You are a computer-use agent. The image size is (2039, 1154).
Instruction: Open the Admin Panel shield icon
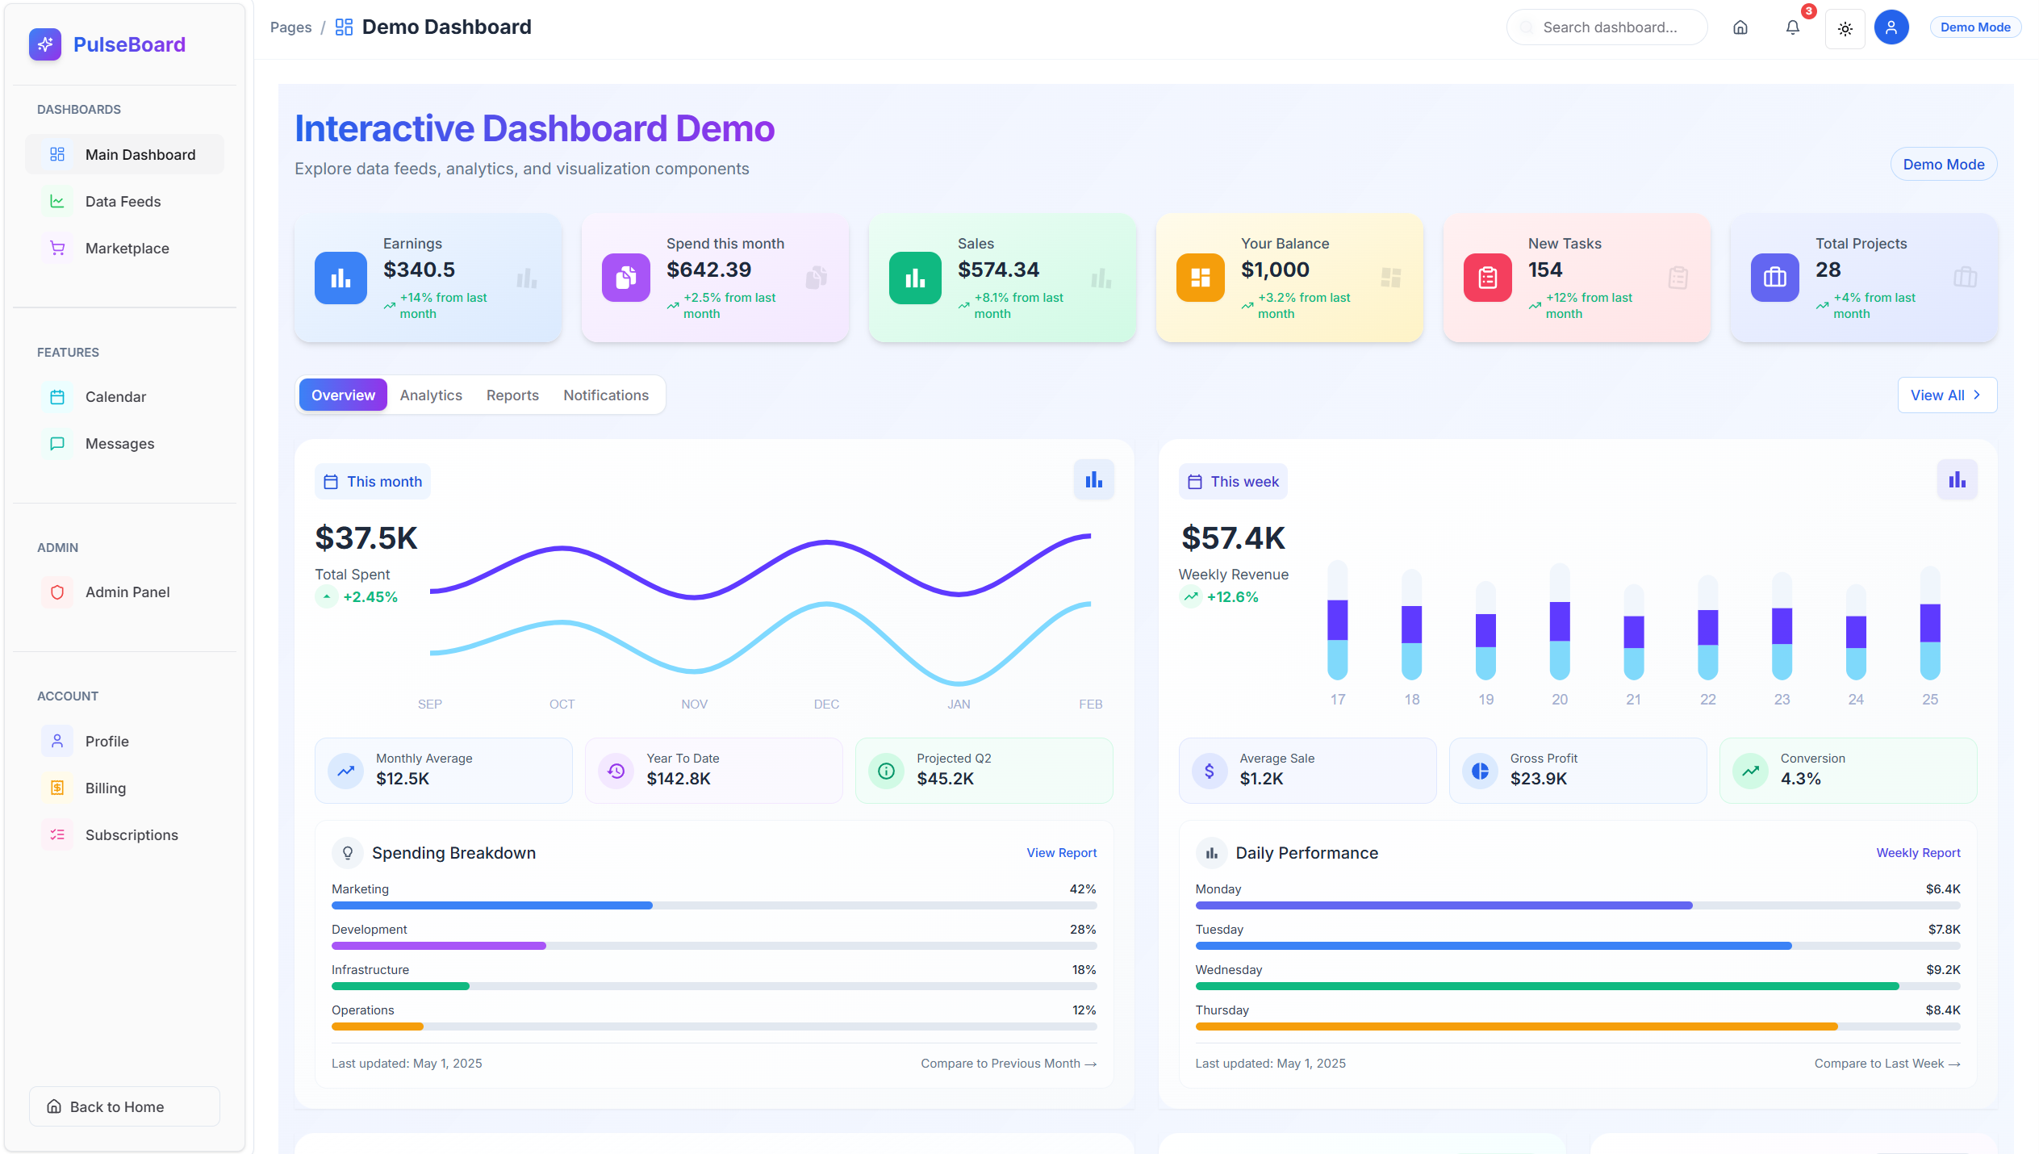tap(56, 592)
